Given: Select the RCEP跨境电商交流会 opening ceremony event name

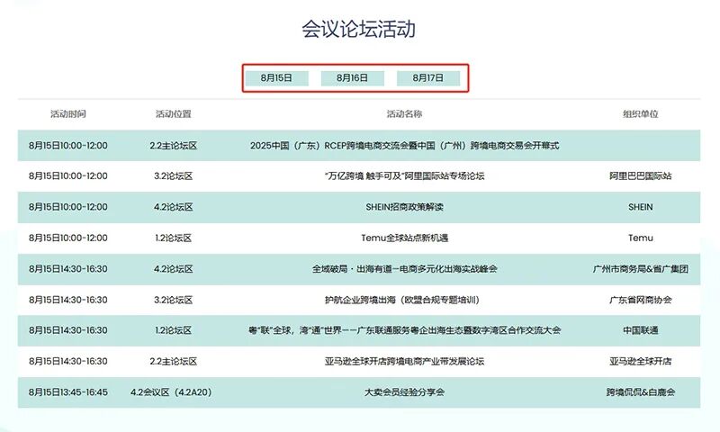Looking at the screenshot, I should coord(404,146).
